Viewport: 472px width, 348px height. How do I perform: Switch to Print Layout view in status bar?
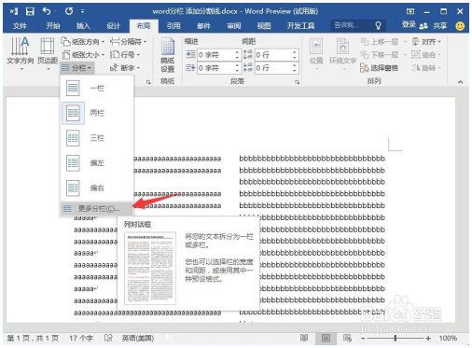click(326, 338)
